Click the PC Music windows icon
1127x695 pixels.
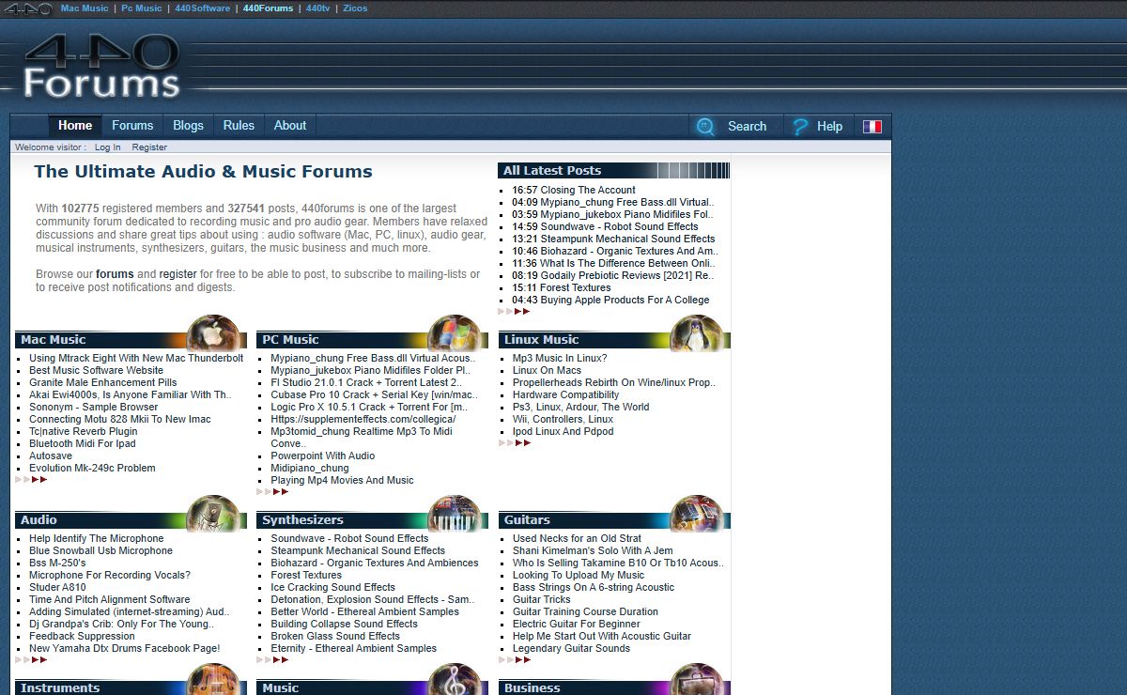tap(455, 332)
